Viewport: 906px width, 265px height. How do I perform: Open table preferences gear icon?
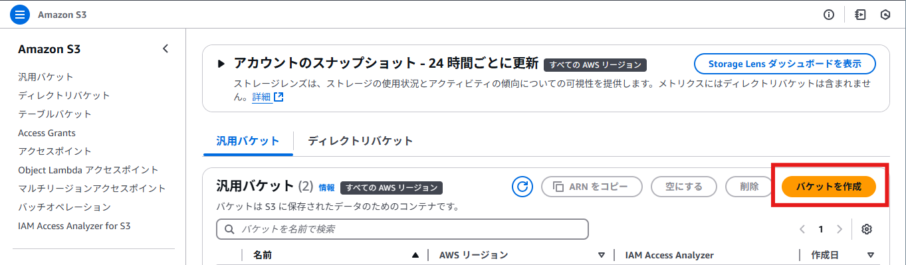867,229
